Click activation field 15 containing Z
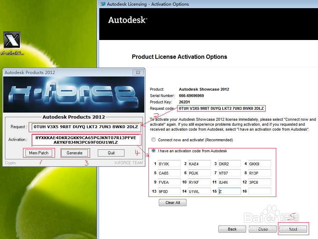318x239 pixels. coord(229,191)
